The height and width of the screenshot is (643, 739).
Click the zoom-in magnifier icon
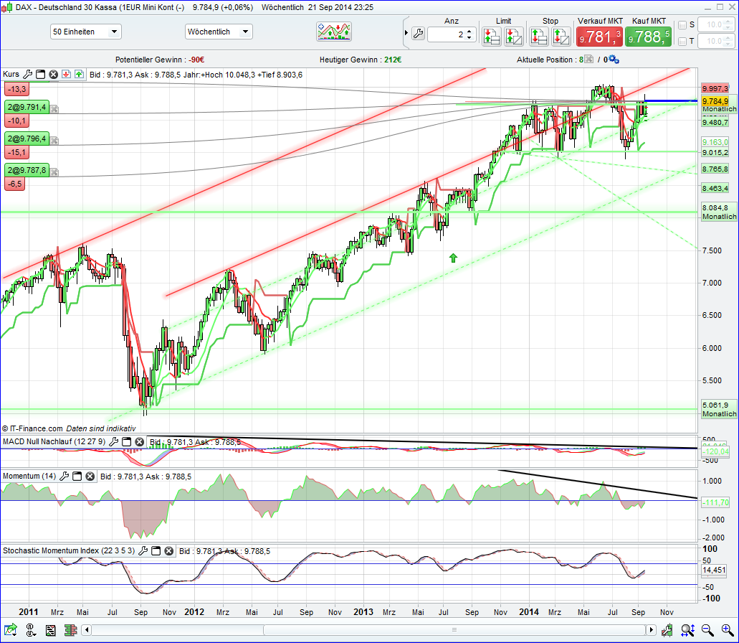[x=725, y=630]
